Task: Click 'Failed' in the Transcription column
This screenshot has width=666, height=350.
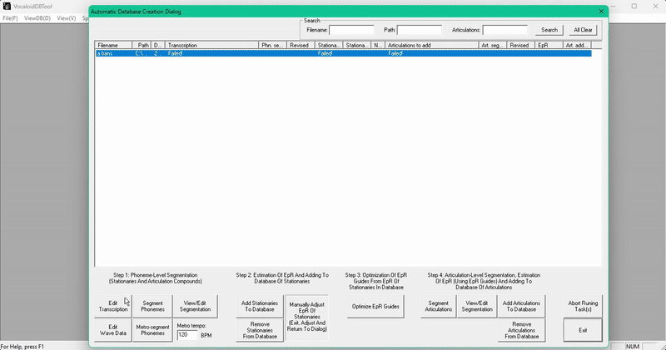Action: coord(175,53)
